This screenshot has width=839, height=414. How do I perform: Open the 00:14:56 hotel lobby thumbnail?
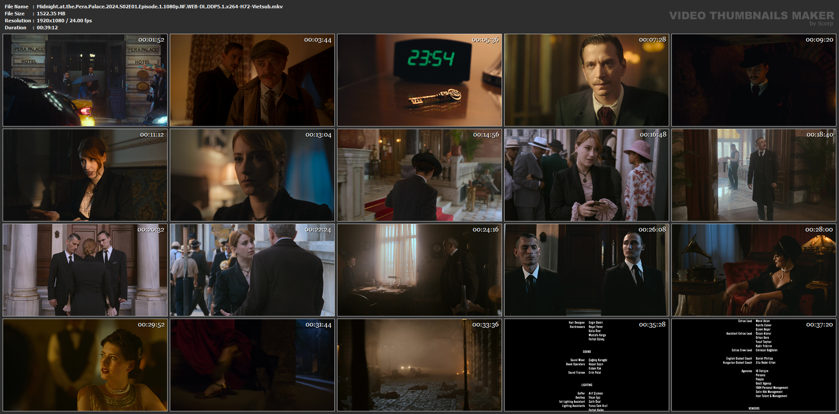[x=419, y=175]
